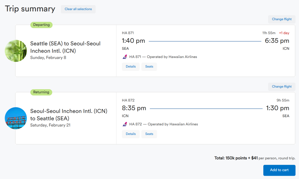Click the Hawaiian Airlines logo beside HA 871
This screenshot has height=179, width=299.
click(125, 57)
